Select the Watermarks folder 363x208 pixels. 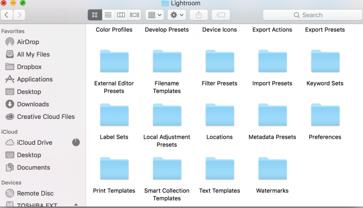272,169
